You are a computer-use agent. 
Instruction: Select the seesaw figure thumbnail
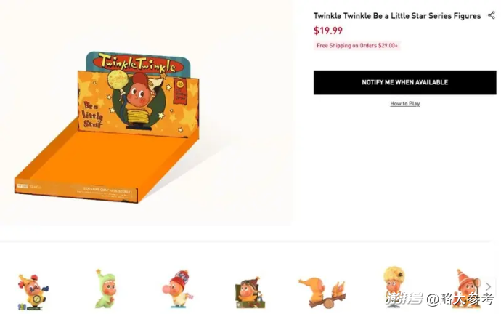pos(322,293)
